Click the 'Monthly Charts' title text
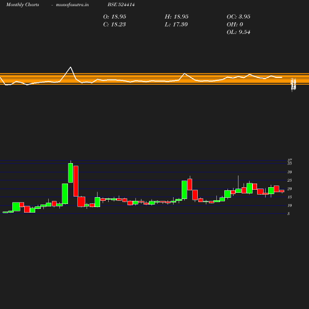This screenshot has width=309, height=309. [23, 4]
